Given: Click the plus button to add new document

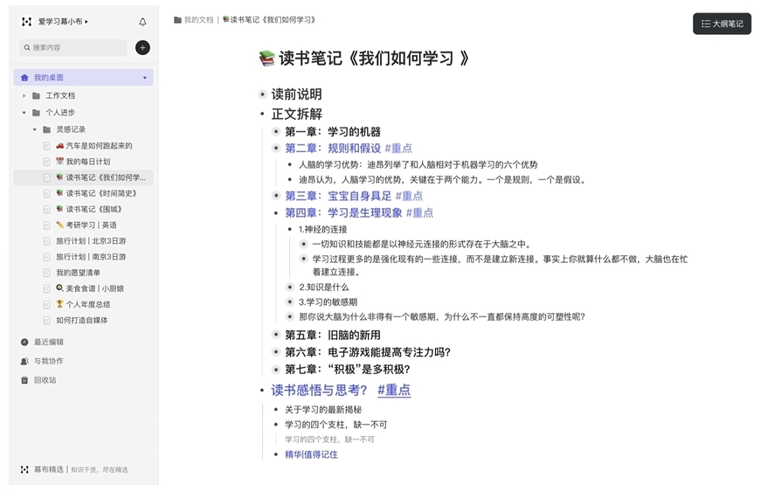Looking at the screenshot, I should 142,47.
